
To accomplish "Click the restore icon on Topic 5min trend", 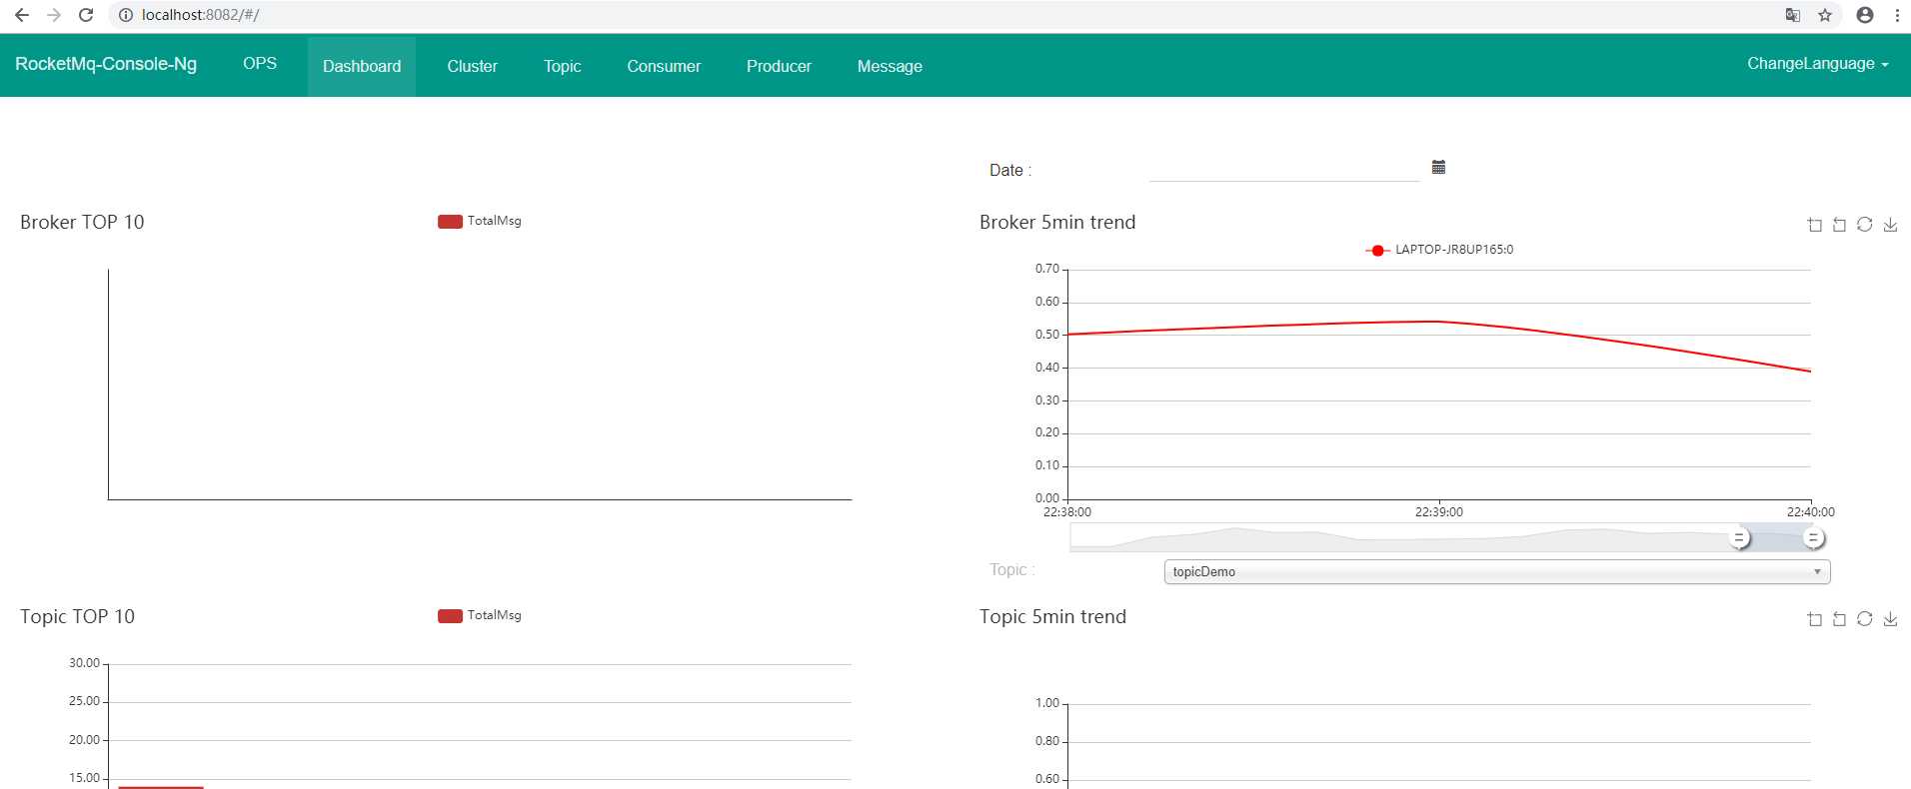I will [1865, 619].
